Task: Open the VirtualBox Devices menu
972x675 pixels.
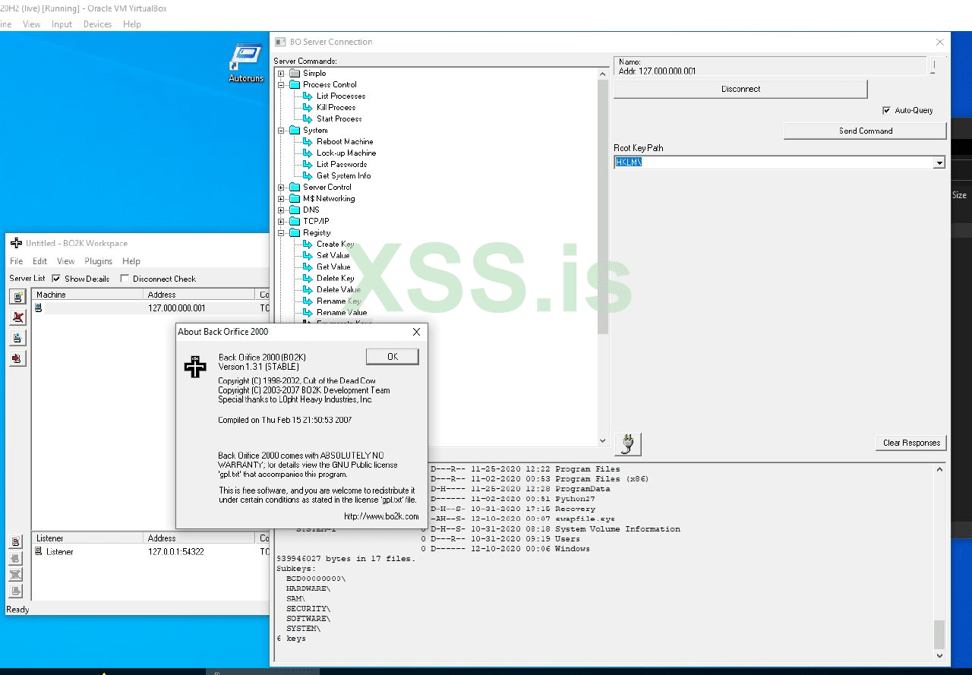Action: tap(97, 24)
